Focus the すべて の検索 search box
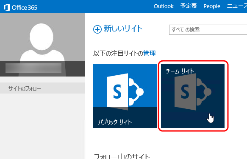The width and height of the screenshot is (247, 159). [x=208, y=30]
